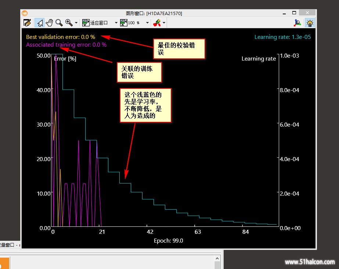Choose the zoom-in tool
The height and width of the screenshot is (269, 339).
pos(69,23)
